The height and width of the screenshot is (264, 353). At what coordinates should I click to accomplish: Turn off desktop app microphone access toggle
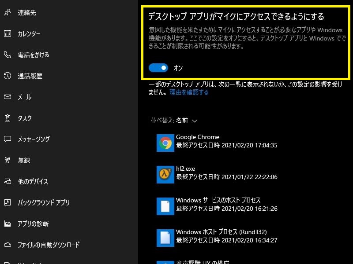(158, 68)
